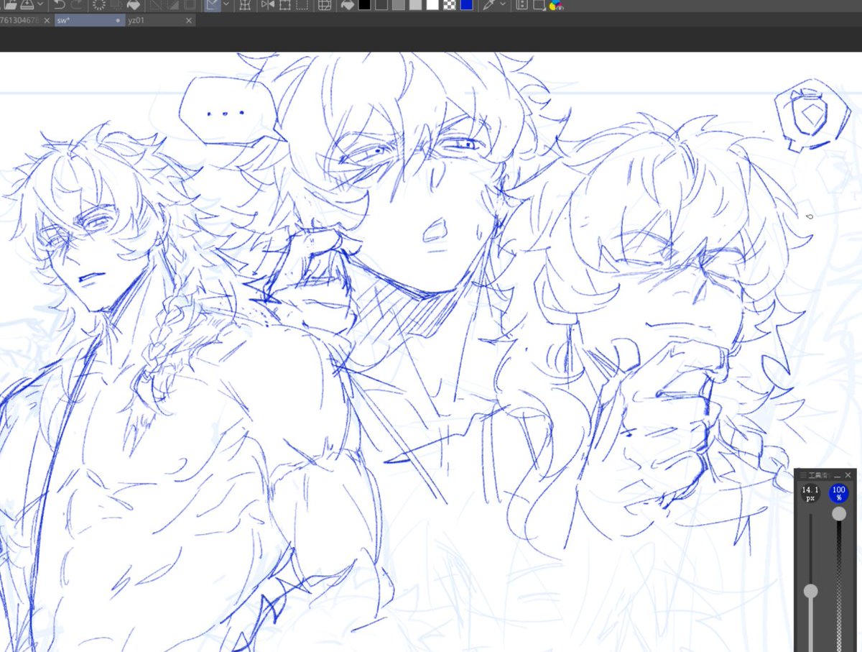Switch to the yz01 canvas tab
The height and width of the screenshot is (652, 862).
(136, 21)
